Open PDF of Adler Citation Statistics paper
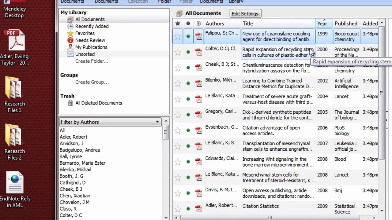This screenshot has height=220, width=392. tap(199, 208)
